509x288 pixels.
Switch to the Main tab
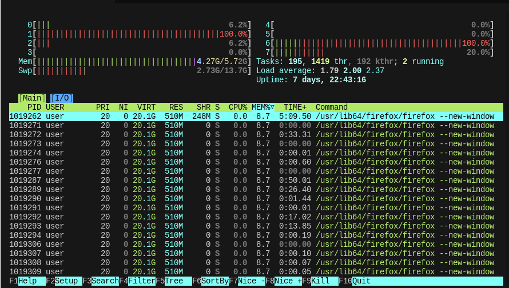pos(32,98)
